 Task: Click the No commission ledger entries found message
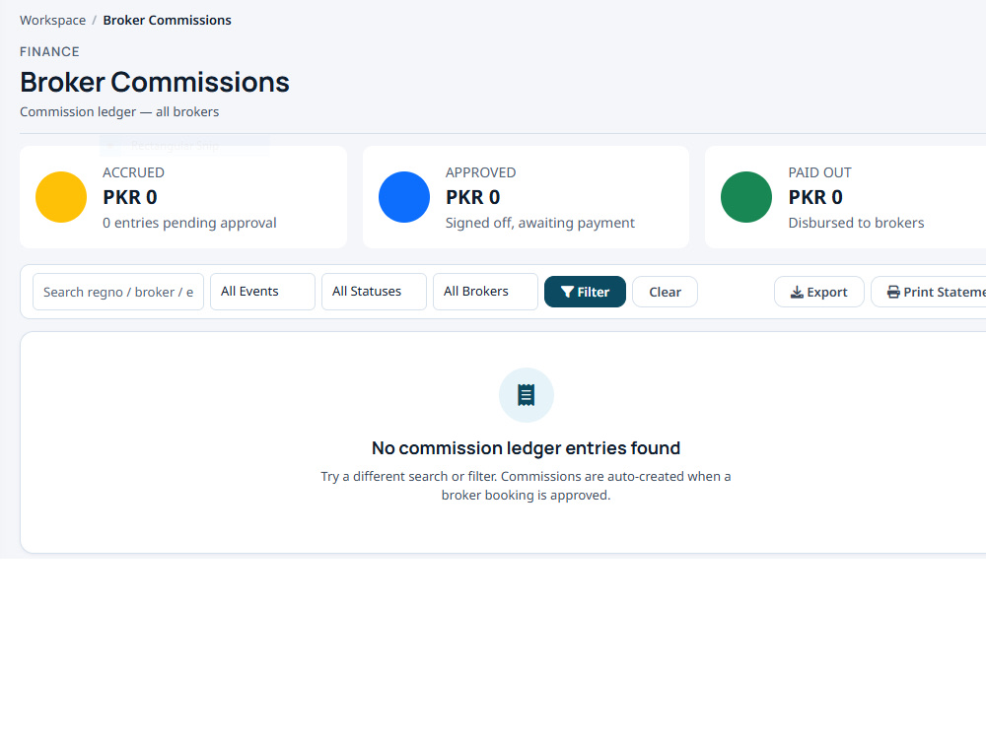(x=526, y=448)
